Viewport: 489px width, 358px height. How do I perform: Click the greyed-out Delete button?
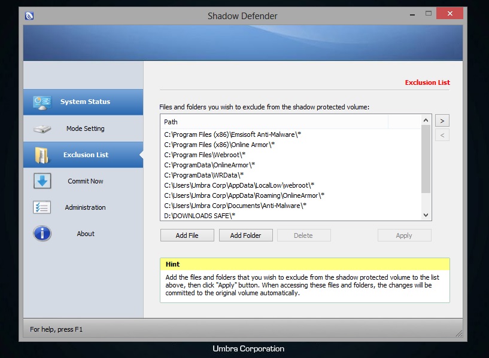click(303, 235)
